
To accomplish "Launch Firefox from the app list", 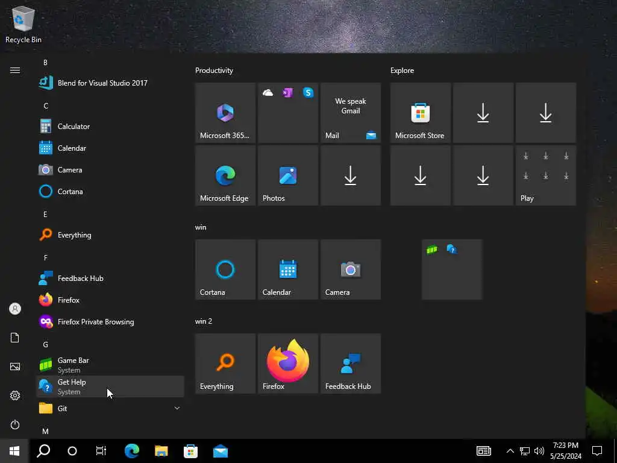I will click(110, 300).
